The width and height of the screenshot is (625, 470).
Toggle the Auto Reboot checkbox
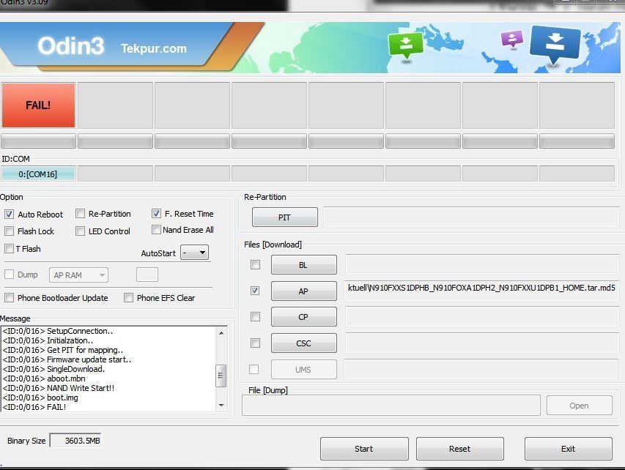(x=10, y=215)
